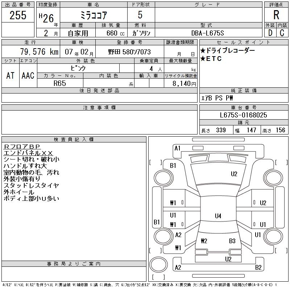290x290 pixels.
Task: Select the グレード header
Action: tap(208, 5)
